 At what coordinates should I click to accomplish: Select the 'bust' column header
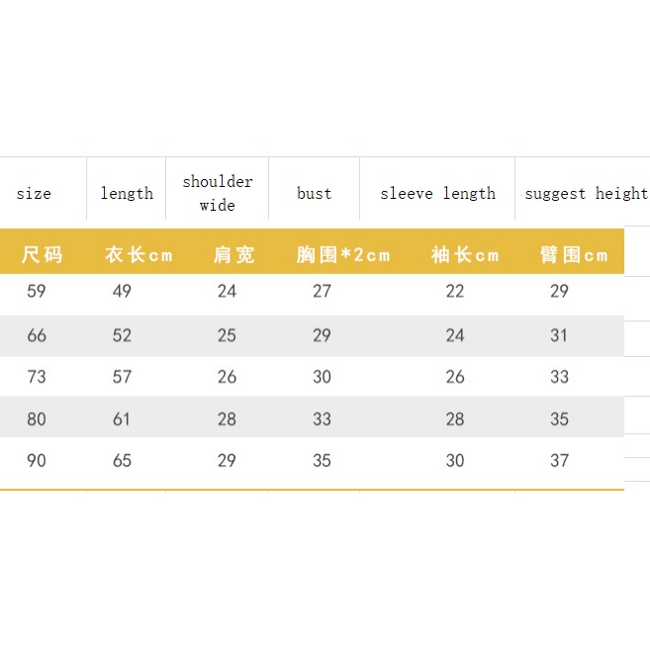pyautogui.click(x=315, y=194)
